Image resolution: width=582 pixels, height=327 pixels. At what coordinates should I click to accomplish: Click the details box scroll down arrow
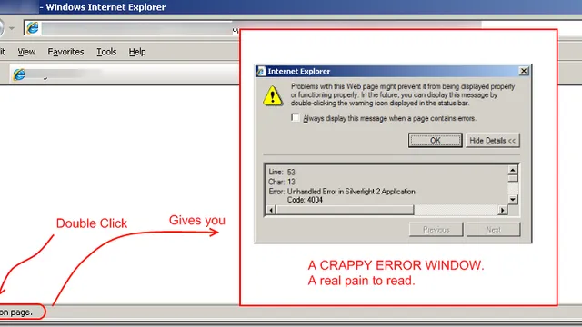point(513,200)
